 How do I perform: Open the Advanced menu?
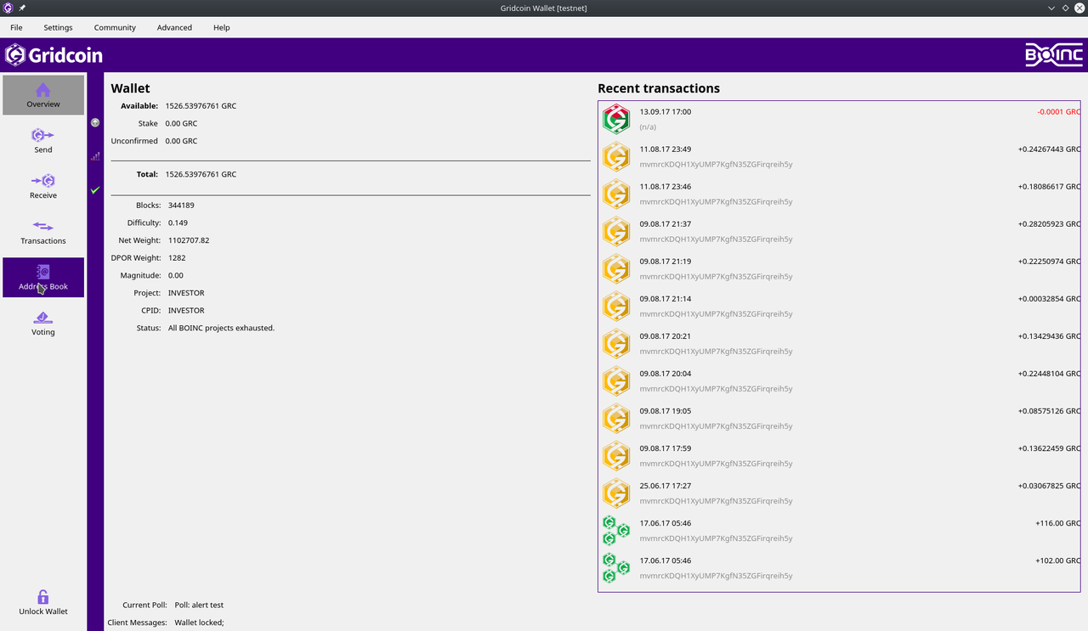coord(174,27)
